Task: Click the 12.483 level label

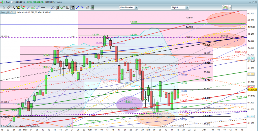Action: coord(189,27)
